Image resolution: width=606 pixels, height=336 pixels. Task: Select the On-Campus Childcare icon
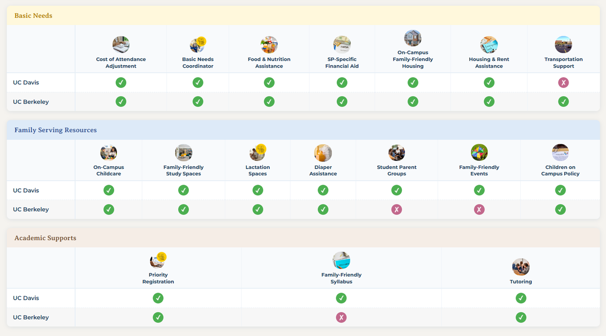tap(109, 153)
